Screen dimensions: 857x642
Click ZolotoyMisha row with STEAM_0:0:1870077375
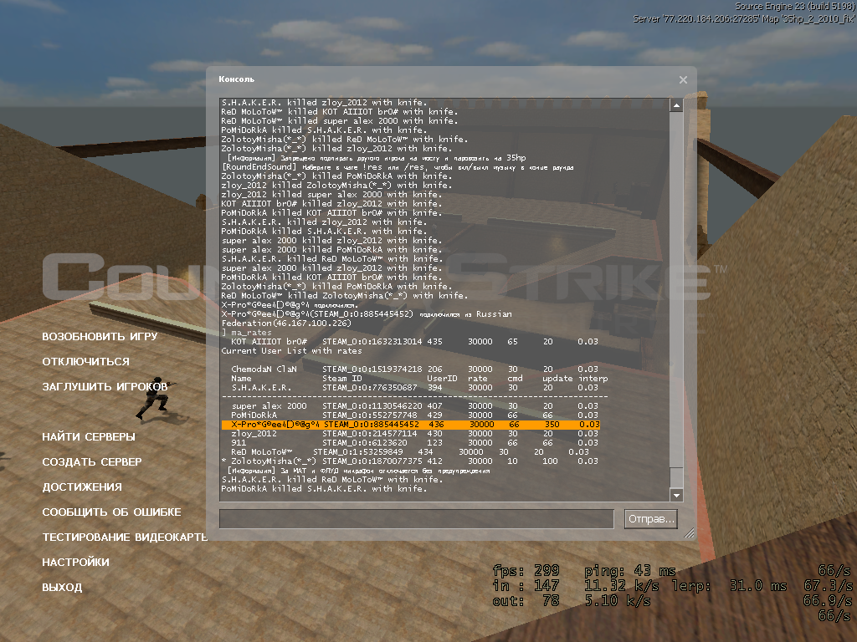pos(410,461)
